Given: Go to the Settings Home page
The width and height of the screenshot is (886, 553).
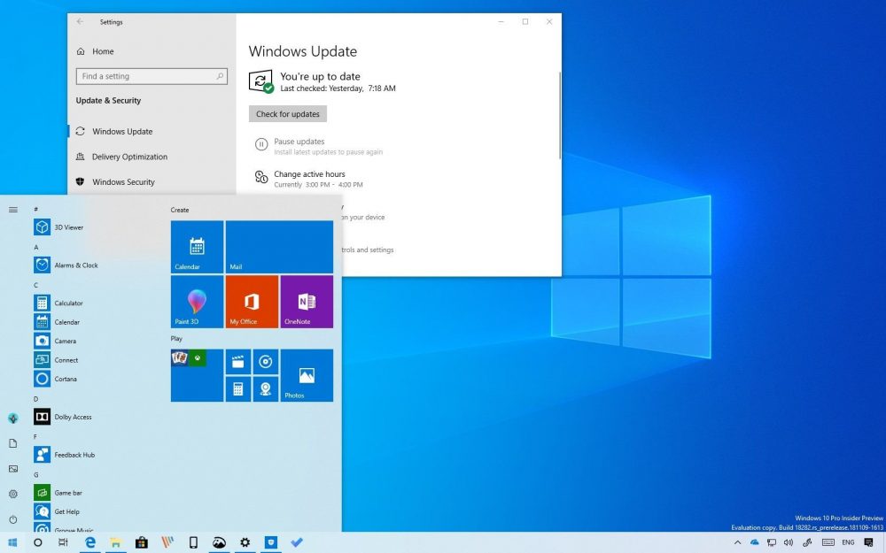Looking at the screenshot, I should point(104,50).
